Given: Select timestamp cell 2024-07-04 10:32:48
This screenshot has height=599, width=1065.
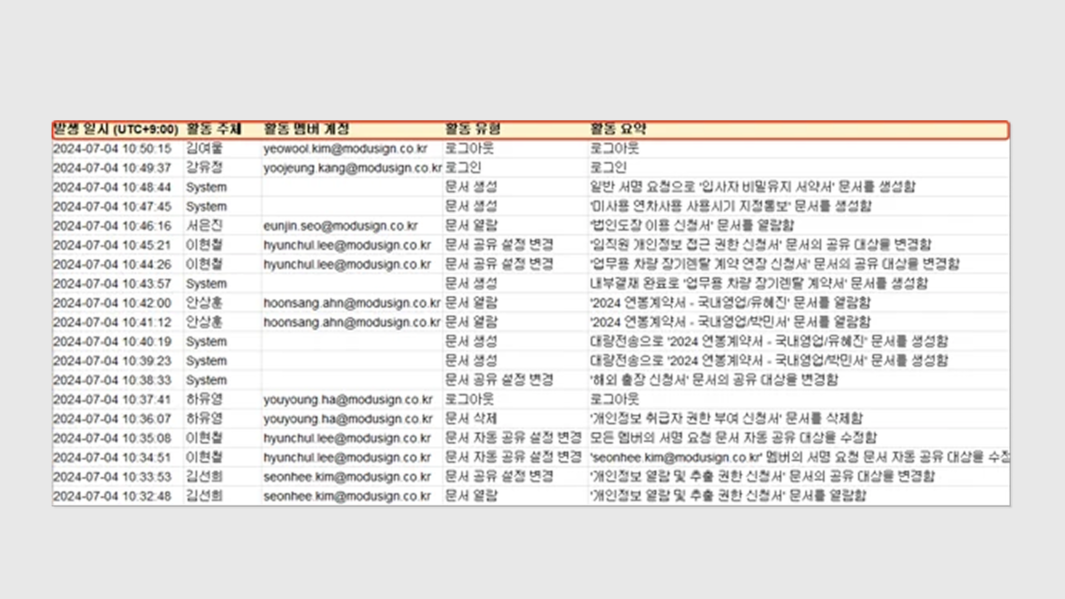Looking at the screenshot, I should [112, 496].
